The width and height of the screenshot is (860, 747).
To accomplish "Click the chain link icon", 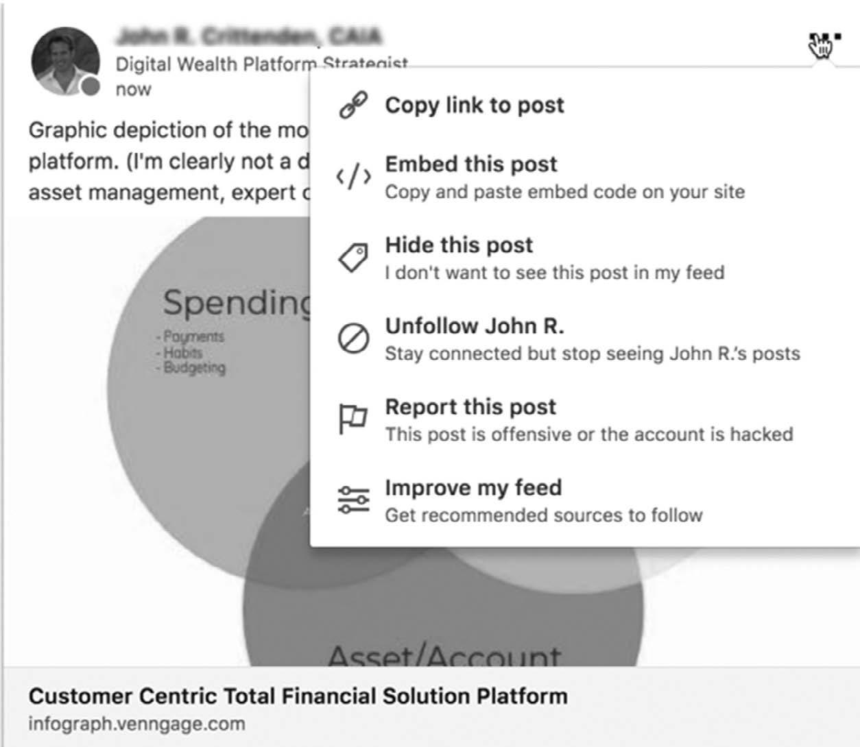I will tap(354, 106).
